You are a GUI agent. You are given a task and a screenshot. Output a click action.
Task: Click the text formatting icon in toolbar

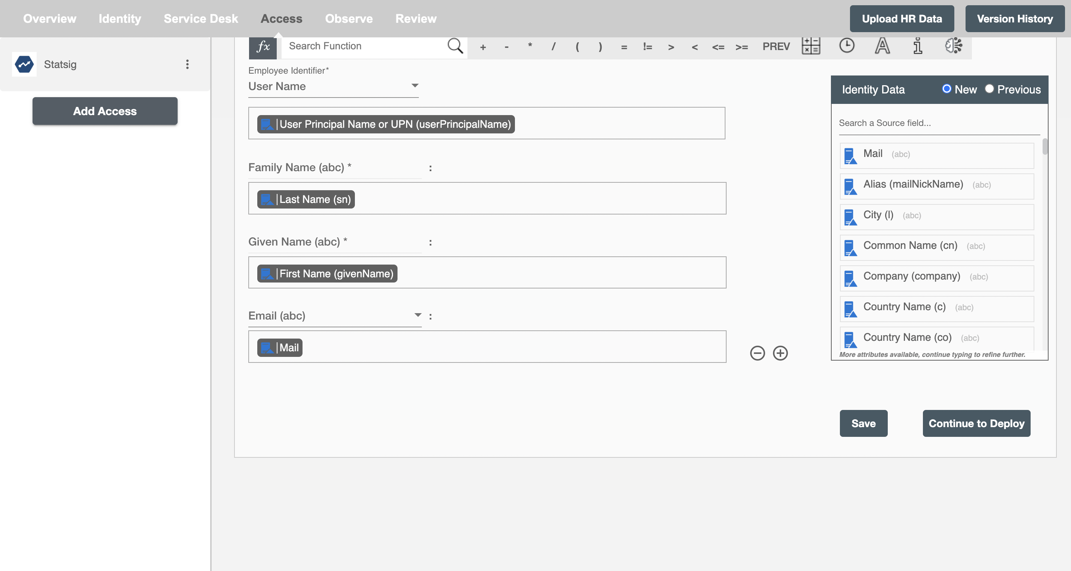point(883,45)
